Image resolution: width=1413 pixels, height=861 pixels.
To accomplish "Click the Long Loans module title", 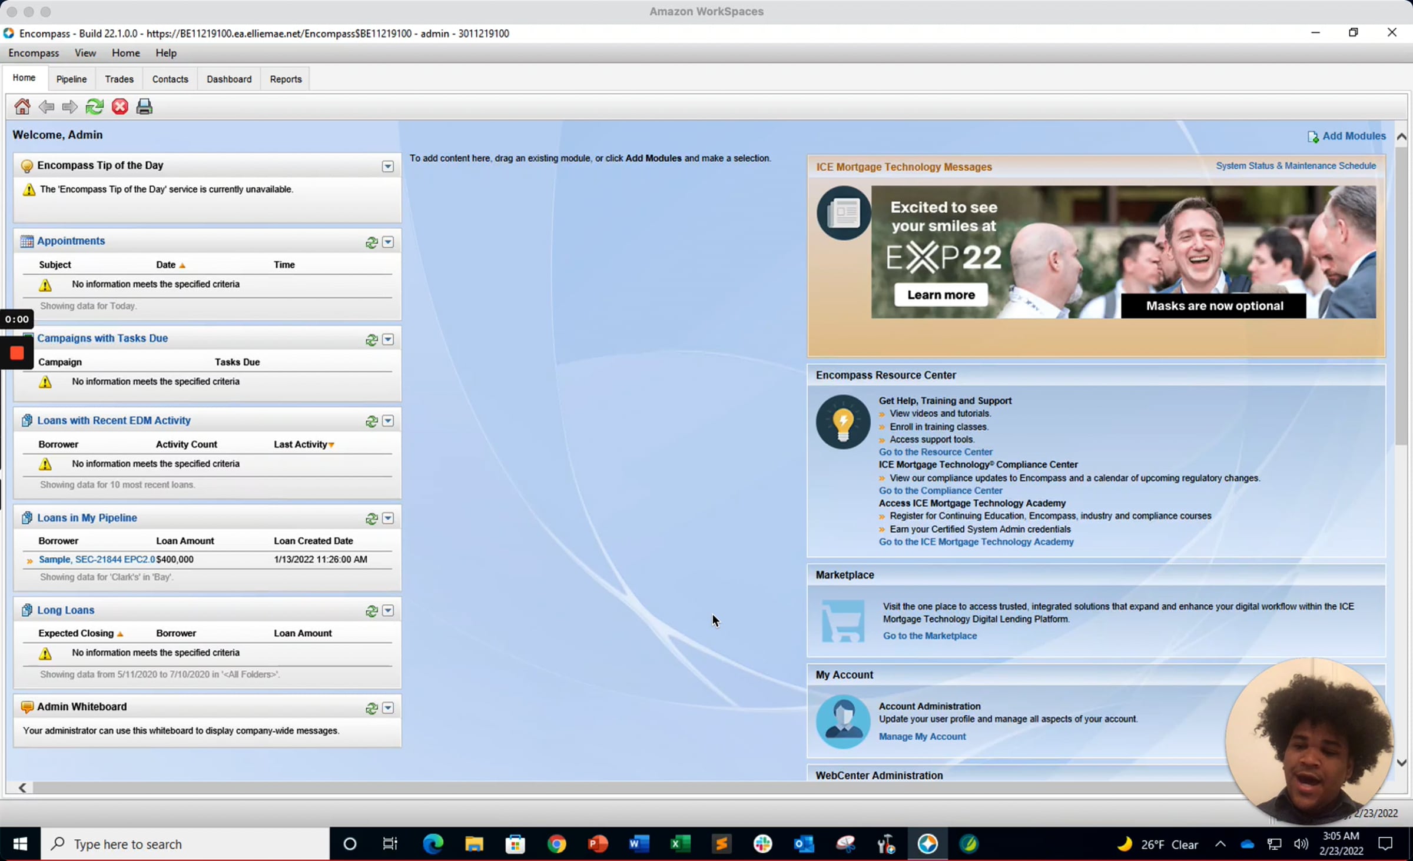I will (x=65, y=610).
